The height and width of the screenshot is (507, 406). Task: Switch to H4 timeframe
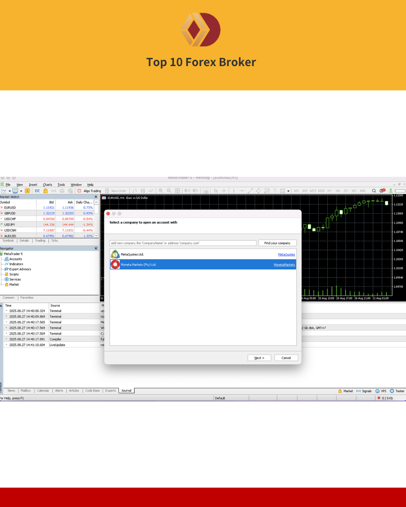[338, 191]
